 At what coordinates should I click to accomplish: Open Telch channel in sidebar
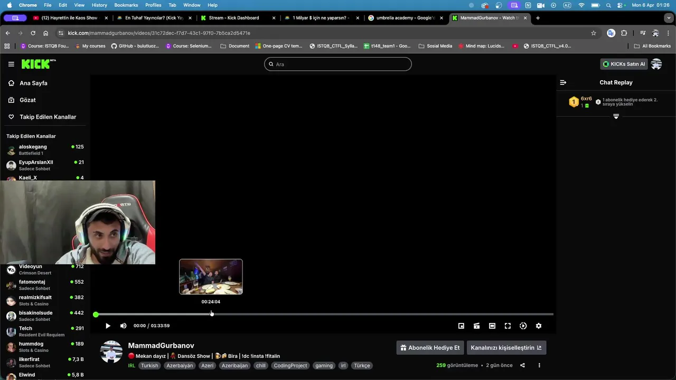tap(45, 331)
